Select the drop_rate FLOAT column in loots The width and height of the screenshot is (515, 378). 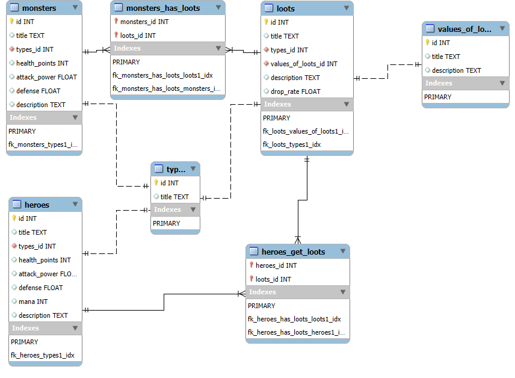pos(295,91)
